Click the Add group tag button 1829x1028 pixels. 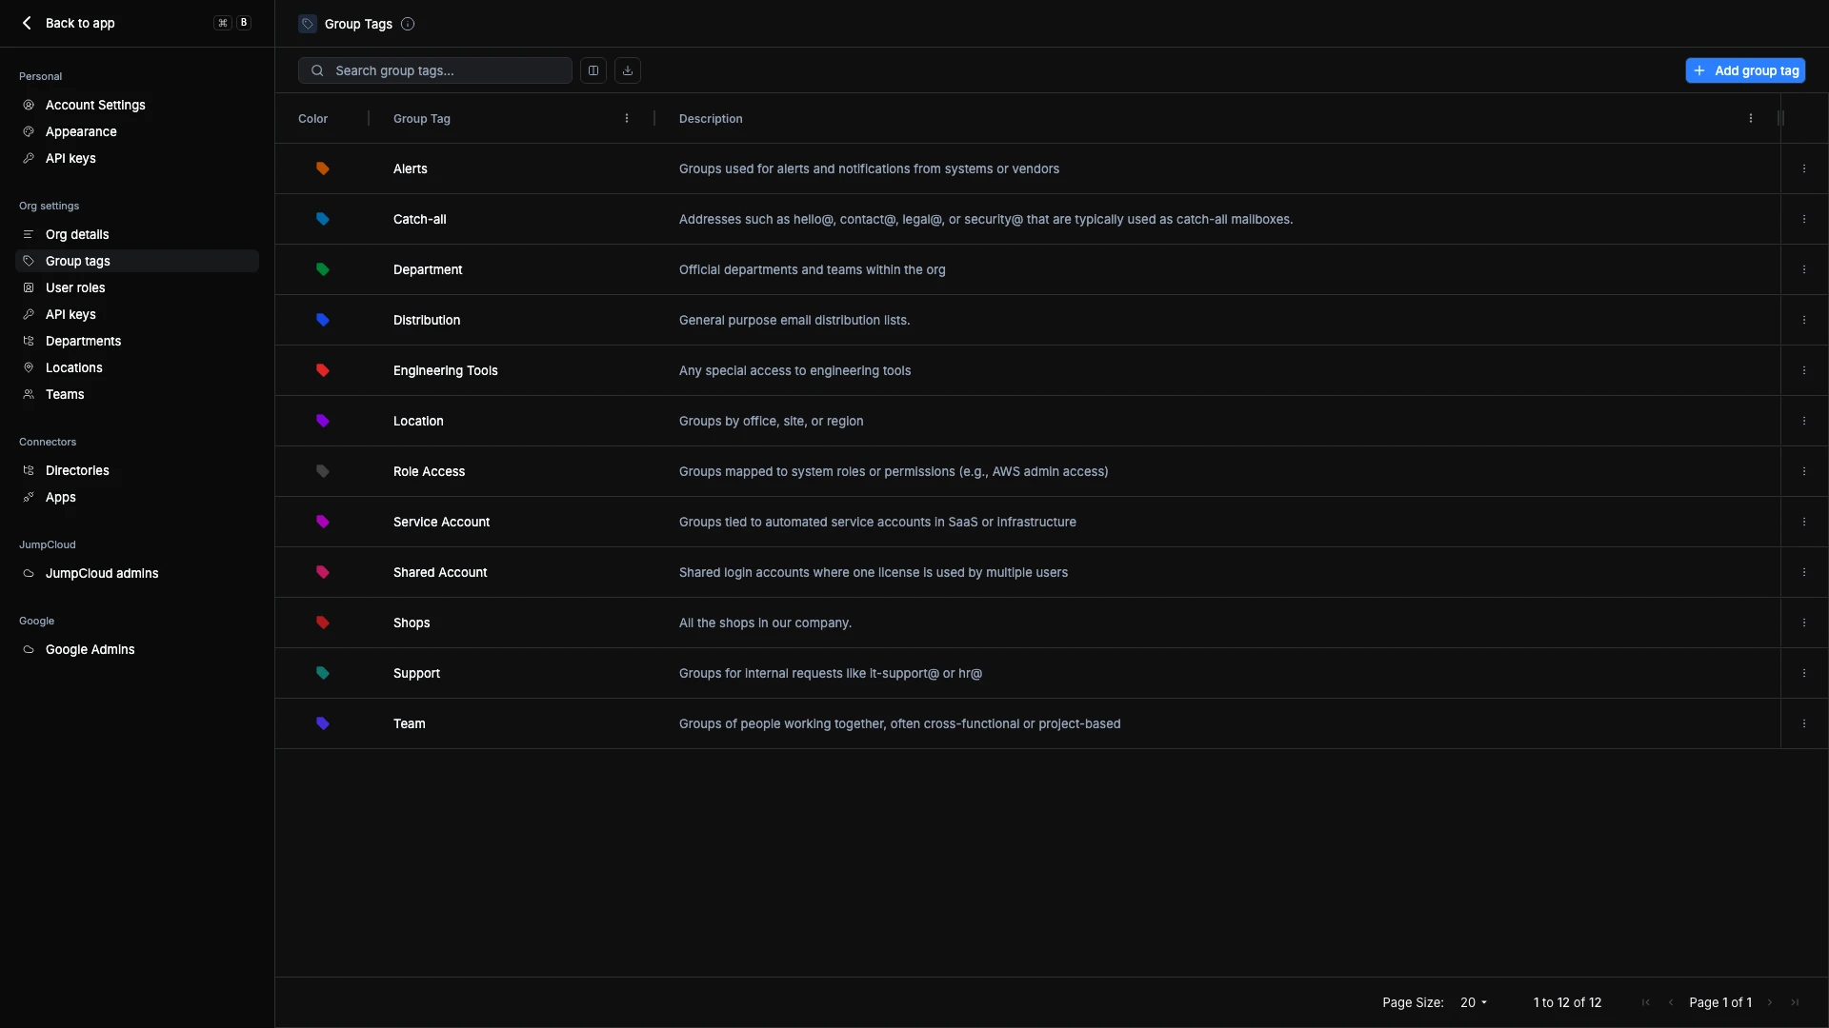pos(1745,70)
